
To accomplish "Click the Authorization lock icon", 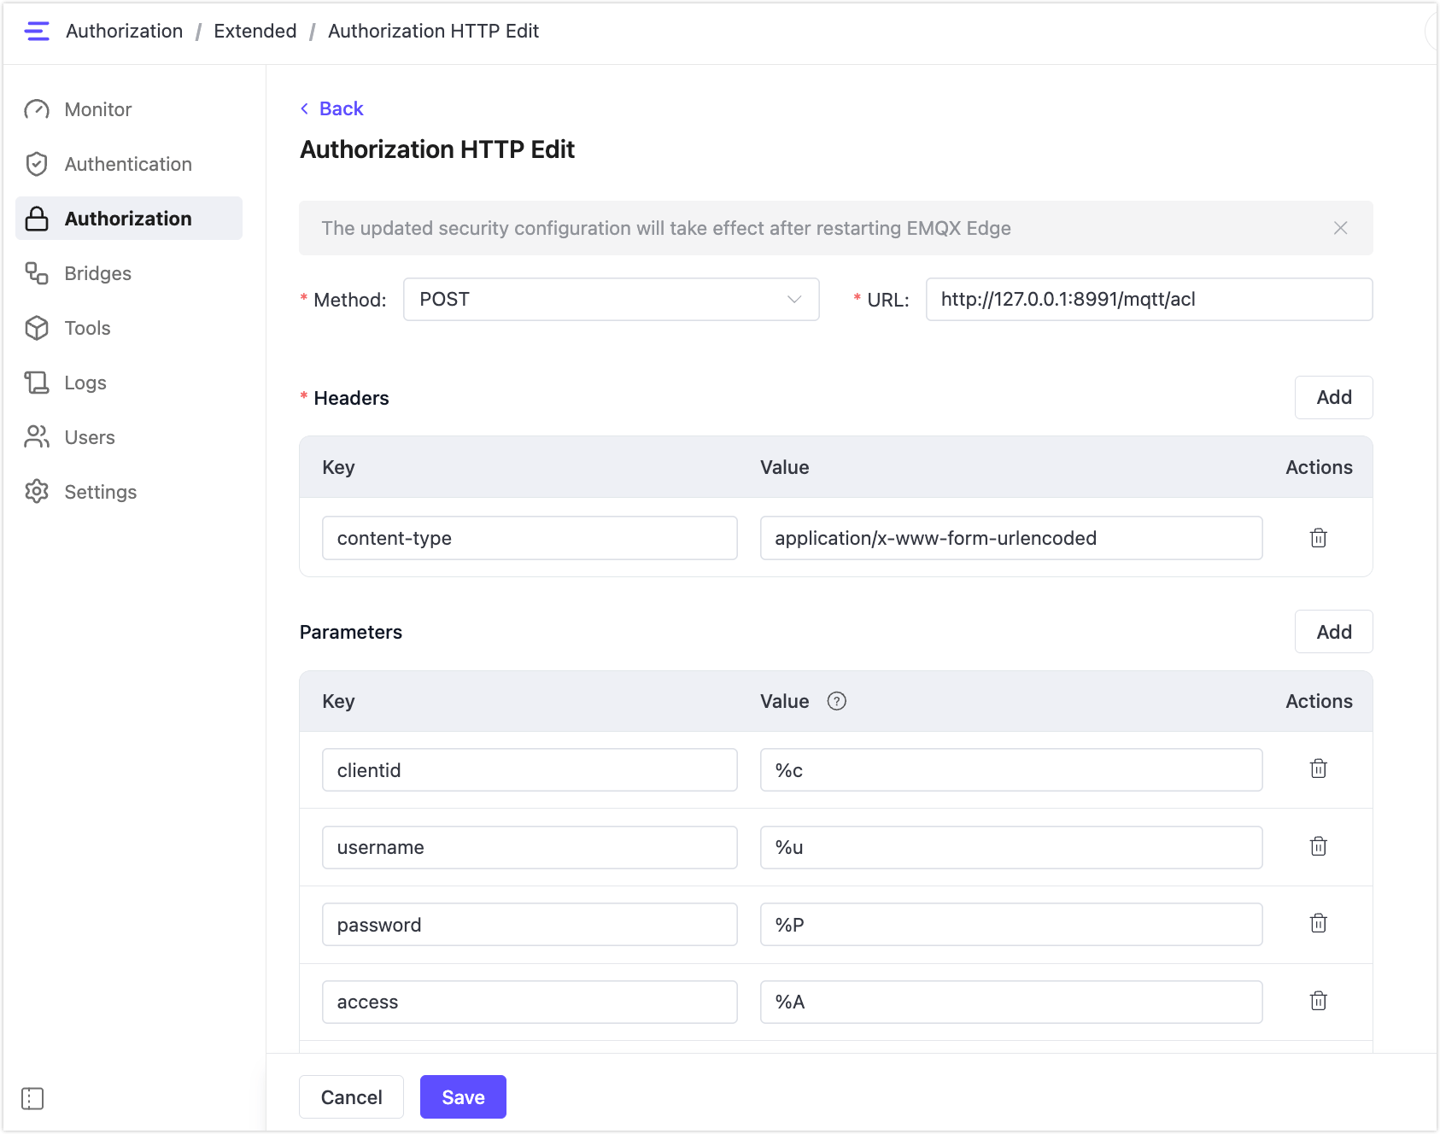I will point(38,218).
